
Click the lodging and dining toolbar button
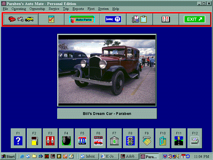pos(113,19)
